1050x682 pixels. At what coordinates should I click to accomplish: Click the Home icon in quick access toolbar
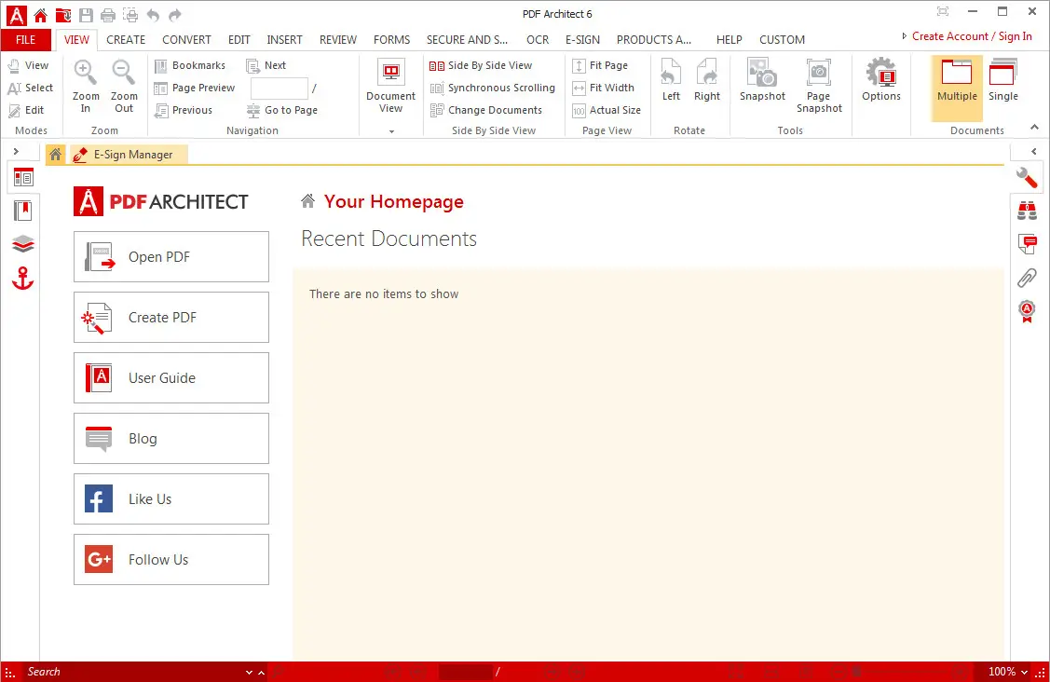click(x=40, y=15)
